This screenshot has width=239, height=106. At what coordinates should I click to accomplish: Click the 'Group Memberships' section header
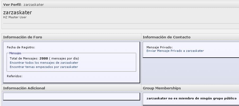[x=162, y=88]
